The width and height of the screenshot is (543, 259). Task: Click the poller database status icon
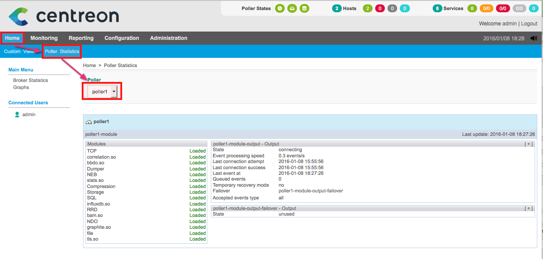[x=304, y=8]
